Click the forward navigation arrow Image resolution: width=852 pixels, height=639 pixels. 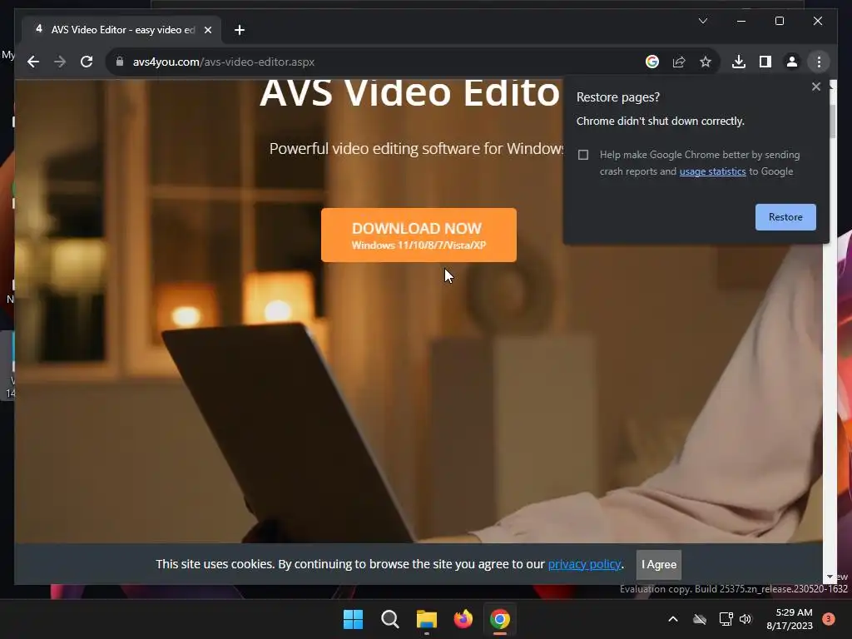pyautogui.click(x=60, y=62)
